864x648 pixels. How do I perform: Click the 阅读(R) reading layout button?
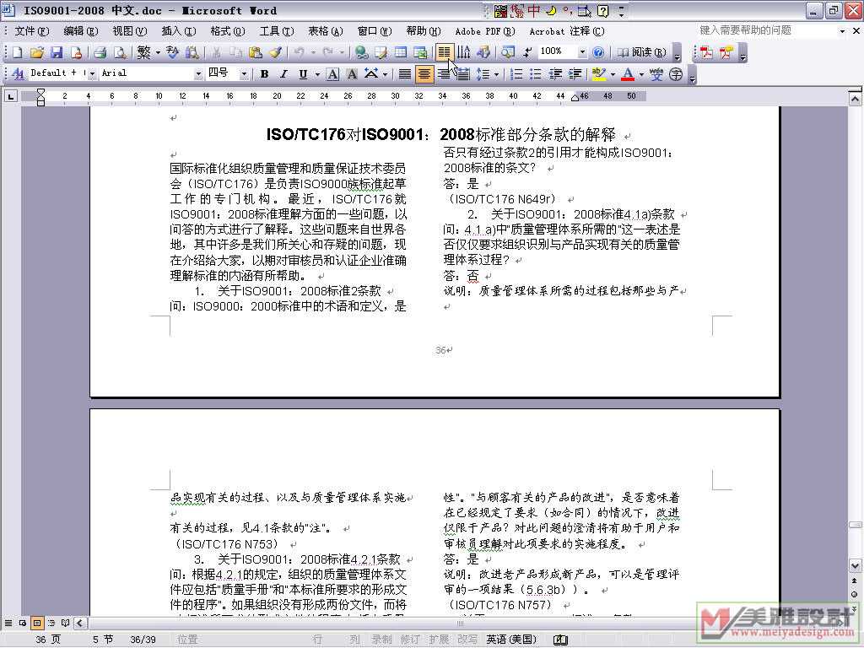tap(642, 52)
